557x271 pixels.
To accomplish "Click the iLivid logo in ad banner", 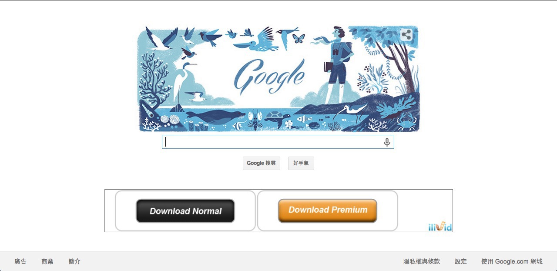I will [x=440, y=227].
